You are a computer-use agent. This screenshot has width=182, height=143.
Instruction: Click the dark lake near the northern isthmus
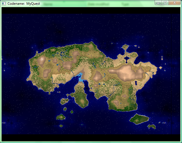pos(127,59)
